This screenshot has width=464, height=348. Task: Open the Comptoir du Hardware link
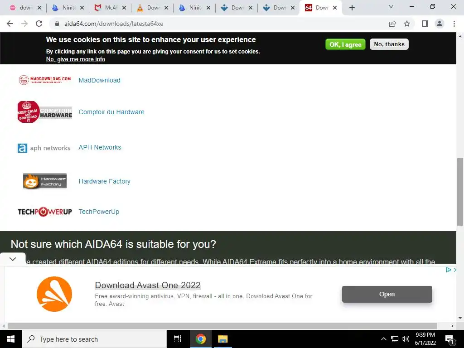tap(111, 112)
